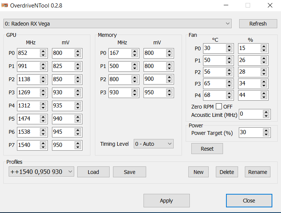Create a New profile
The image size is (281, 213).
[x=199, y=172]
